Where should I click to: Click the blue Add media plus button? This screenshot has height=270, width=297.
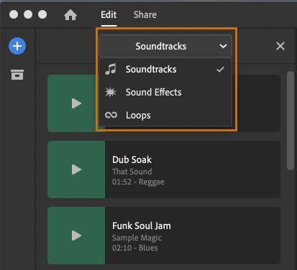[x=17, y=46]
